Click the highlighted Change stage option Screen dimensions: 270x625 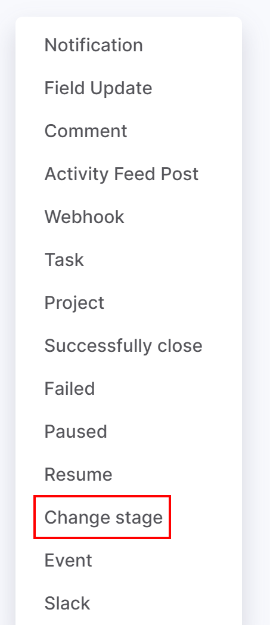point(104,518)
